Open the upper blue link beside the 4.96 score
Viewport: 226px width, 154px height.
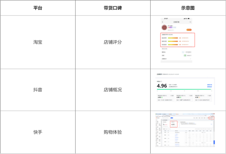coord(209,85)
